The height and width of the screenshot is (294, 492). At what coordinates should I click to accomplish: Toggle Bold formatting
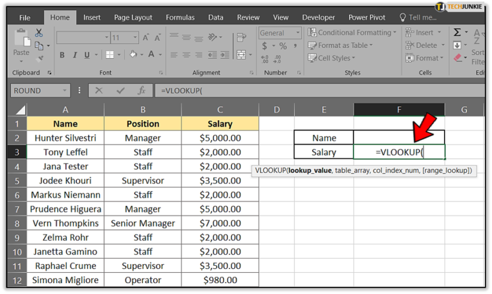[x=62, y=55]
